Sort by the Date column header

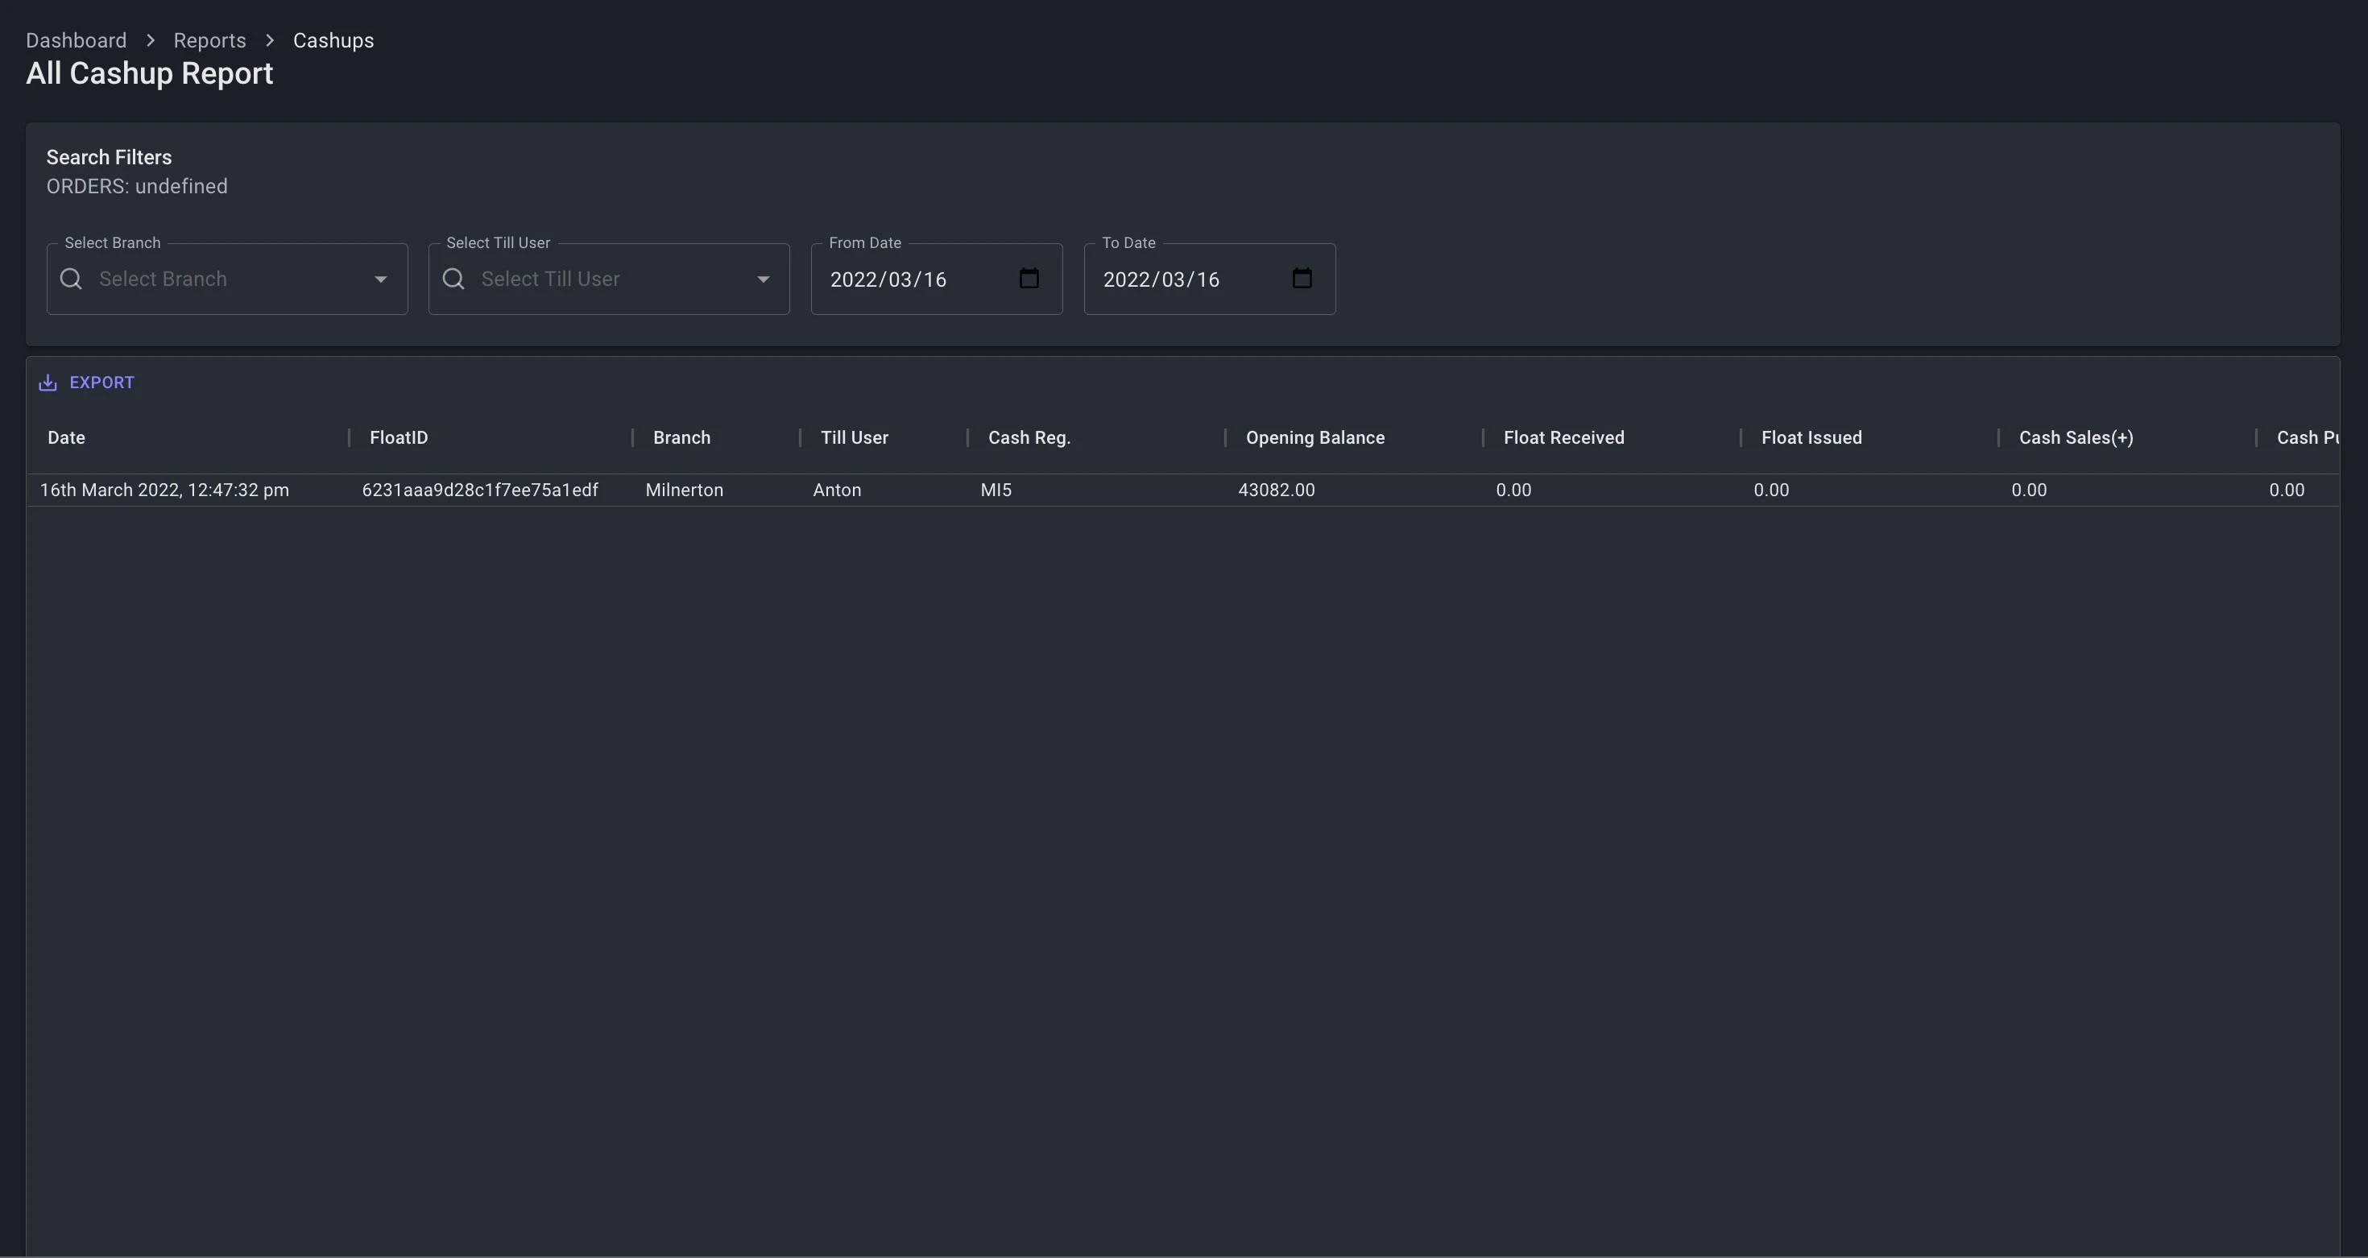pyautogui.click(x=66, y=438)
